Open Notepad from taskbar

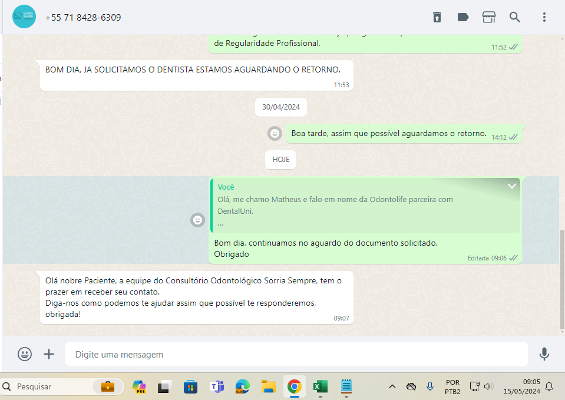(x=346, y=386)
